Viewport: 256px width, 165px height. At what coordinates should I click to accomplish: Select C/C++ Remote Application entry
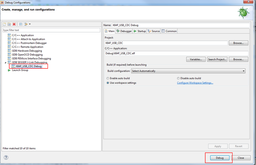point(28,47)
